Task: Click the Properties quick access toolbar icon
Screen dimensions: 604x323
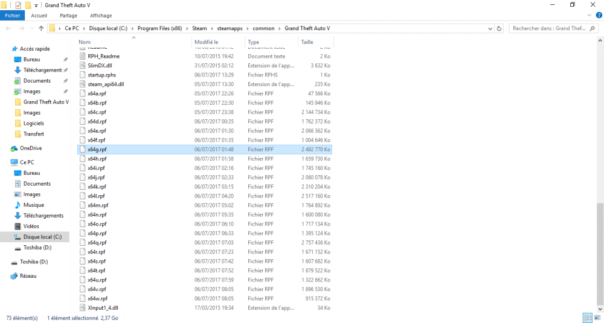Action: pyautogui.click(x=18, y=5)
